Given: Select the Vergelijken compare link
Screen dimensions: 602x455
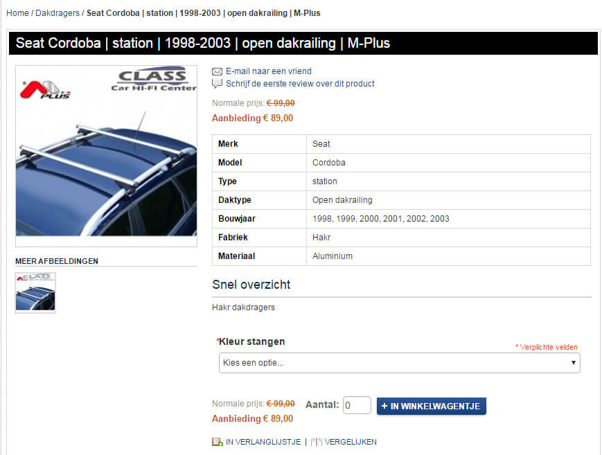Looking at the screenshot, I should tap(351, 442).
